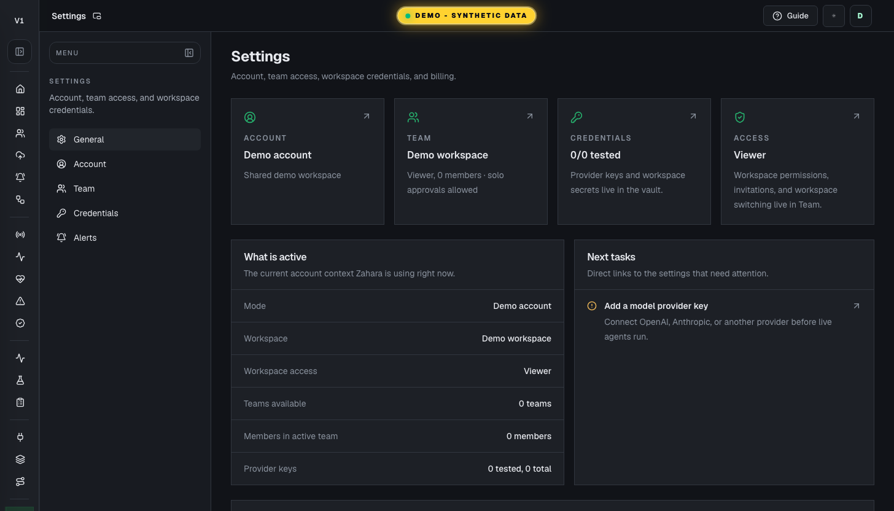Click the '0 tested, 0 total' value
Image resolution: width=894 pixels, height=511 pixels.
519,469
